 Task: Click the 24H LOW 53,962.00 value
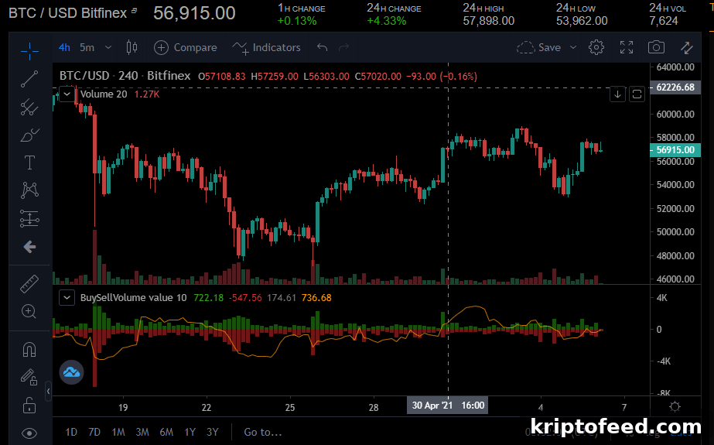582,20
